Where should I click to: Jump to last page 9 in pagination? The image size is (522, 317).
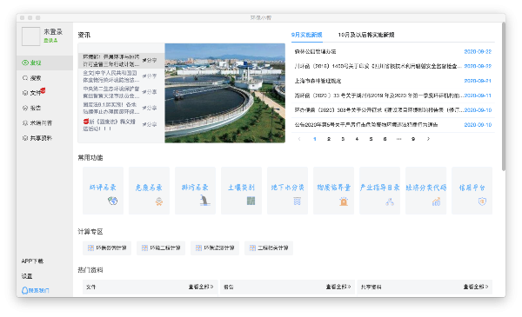[x=413, y=139]
